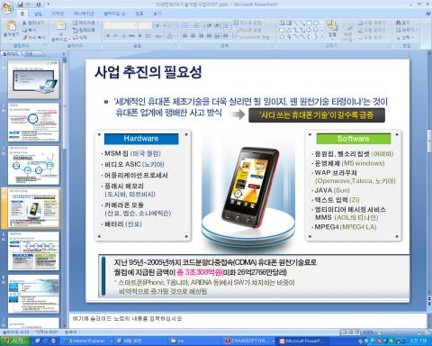Open the font size combo box
Viewport: 432px width, 346px height.
pyautogui.click(x=145, y=25)
